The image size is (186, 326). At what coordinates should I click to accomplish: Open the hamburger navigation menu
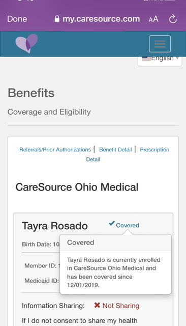click(160, 44)
